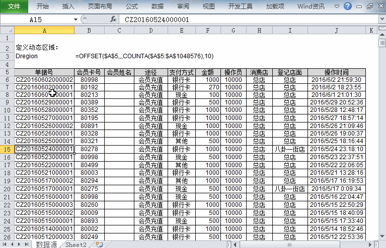Screen dimensions: 386x248
Task: Click vertical scrollbar up arrow
Action: (382, 35)
